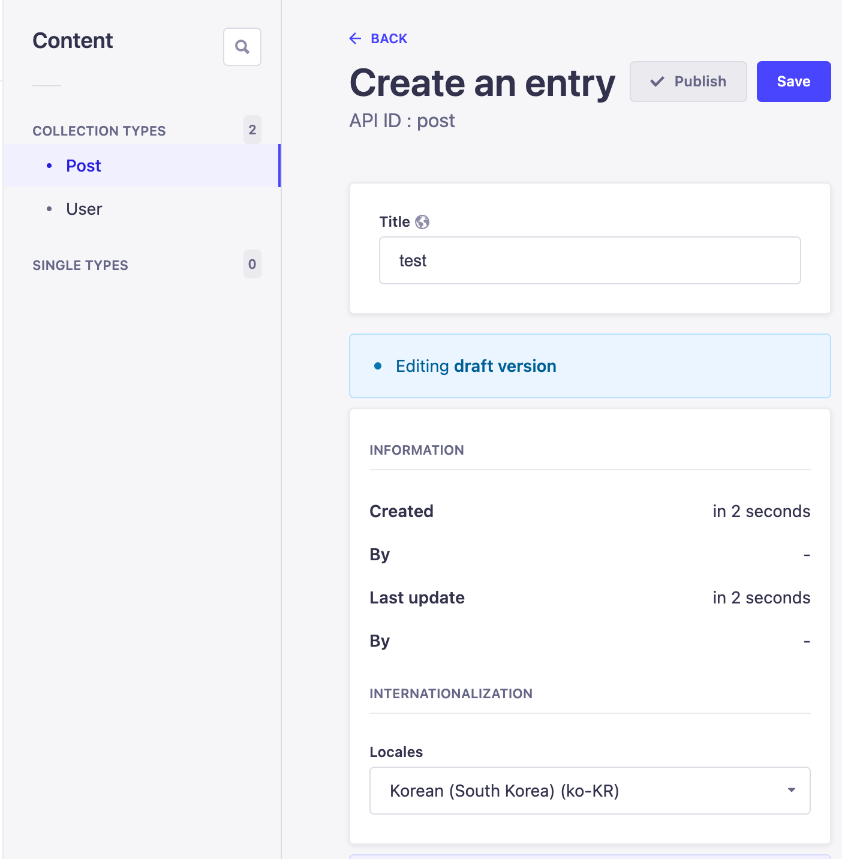Click the back arrow icon above Create an entry

pyautogui.click(x=356, y=38)
